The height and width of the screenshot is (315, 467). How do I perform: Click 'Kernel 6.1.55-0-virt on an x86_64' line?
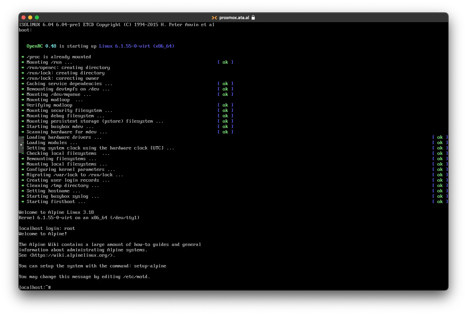[79, 218]
